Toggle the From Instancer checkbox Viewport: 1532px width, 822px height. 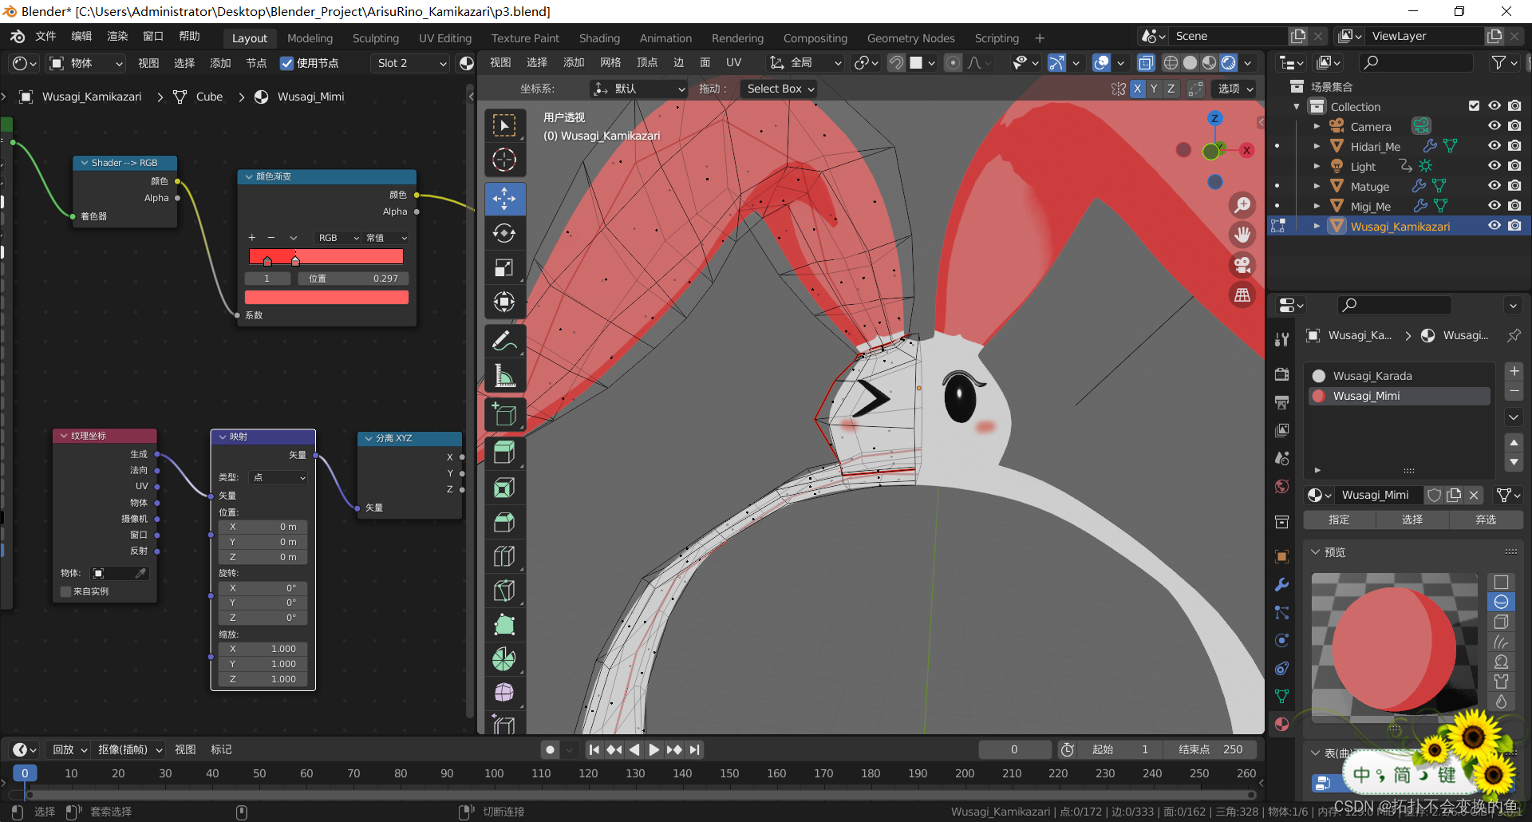[66, 591]
